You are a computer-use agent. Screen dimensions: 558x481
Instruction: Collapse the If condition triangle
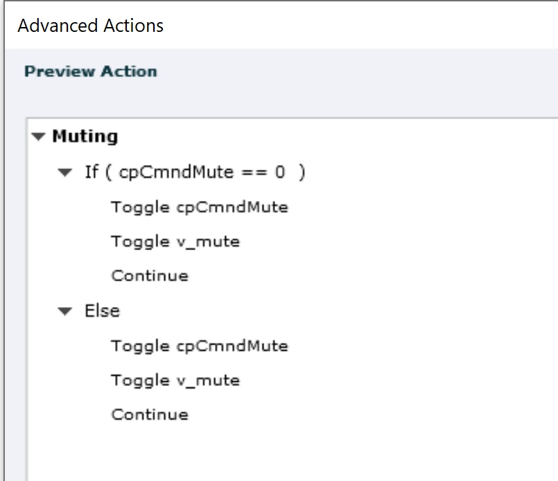coord(66,173)
